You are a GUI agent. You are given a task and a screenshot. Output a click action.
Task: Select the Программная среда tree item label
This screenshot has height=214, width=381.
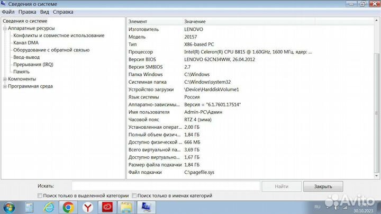30,86
